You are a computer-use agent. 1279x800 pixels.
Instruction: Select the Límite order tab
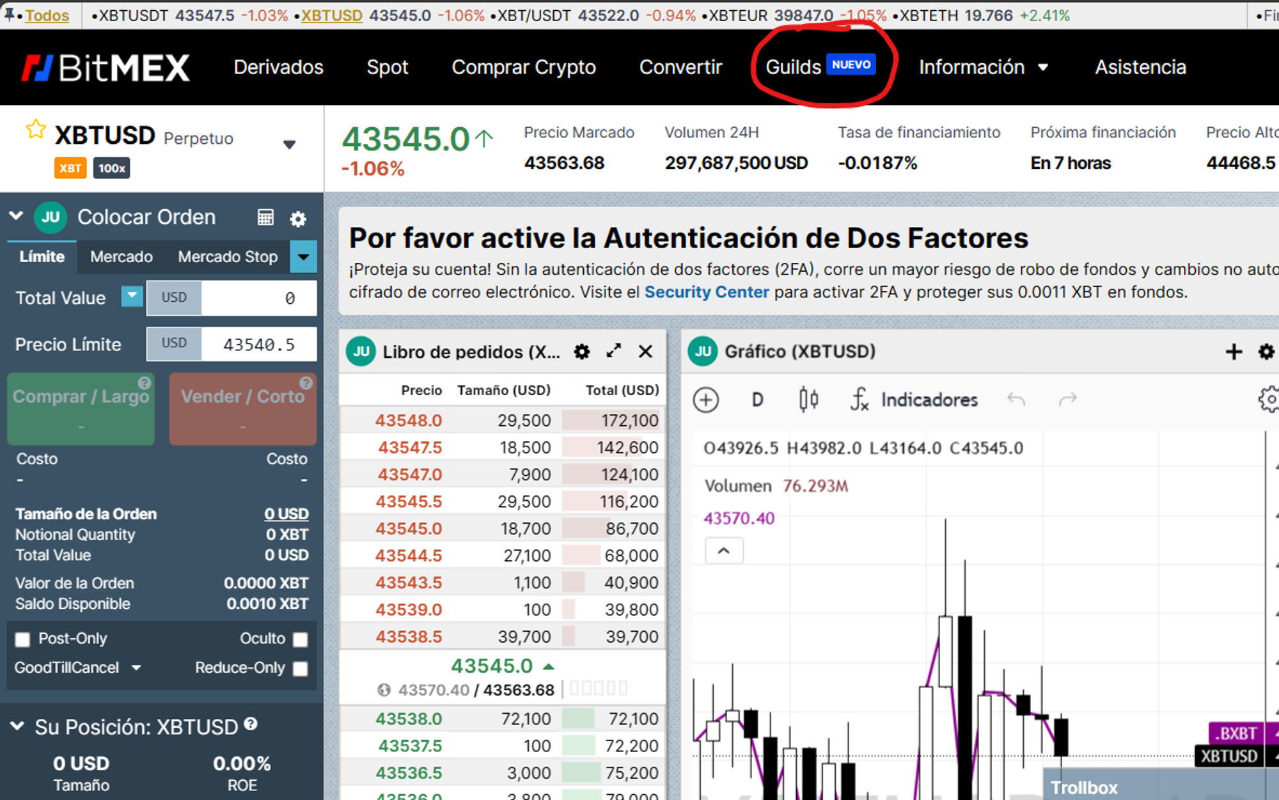pyautogui.click(x=42, y=257)
